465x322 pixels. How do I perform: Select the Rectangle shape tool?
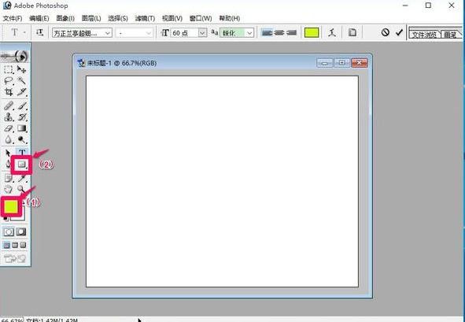22,164
